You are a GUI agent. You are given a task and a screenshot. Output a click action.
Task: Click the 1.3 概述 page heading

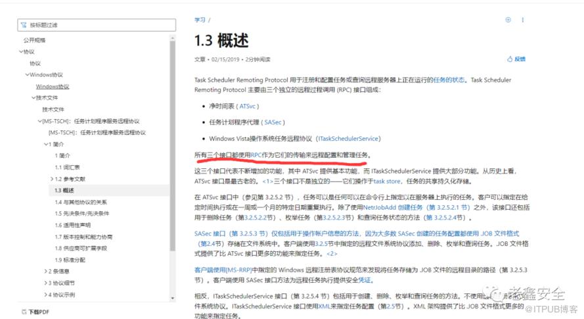click(x=221, y=40)
